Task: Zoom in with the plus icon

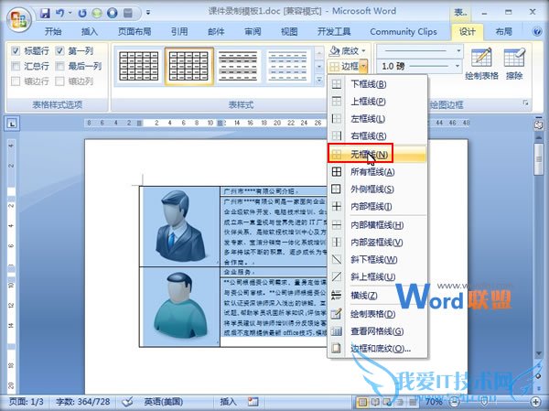Action: click(x=535, y=401)
